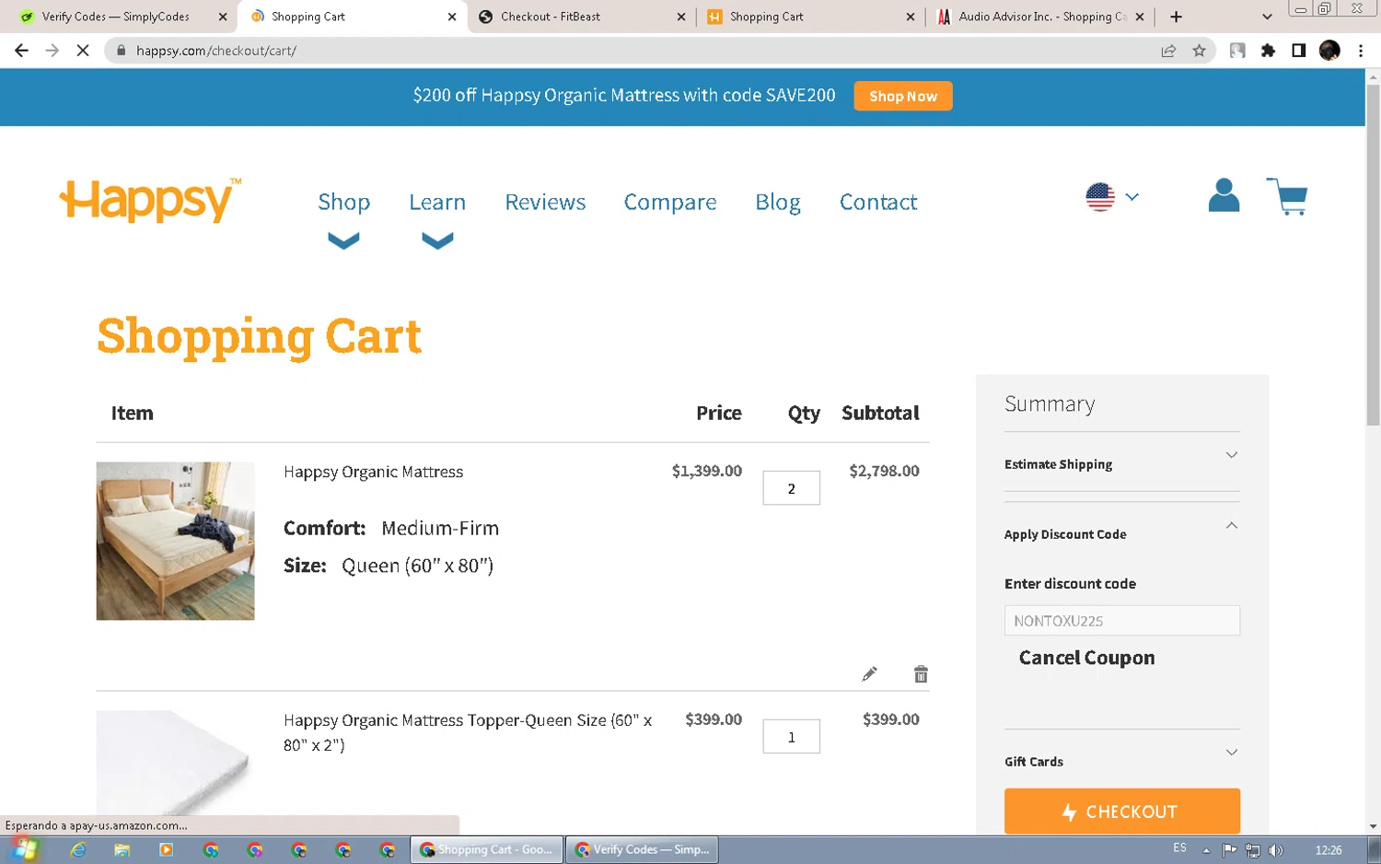Toggle the browser side panel
Viewport: 1381px width, 864px height.
[x=1299, y=51]
